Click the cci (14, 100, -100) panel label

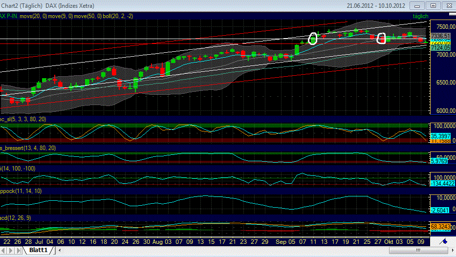point(18,169)
